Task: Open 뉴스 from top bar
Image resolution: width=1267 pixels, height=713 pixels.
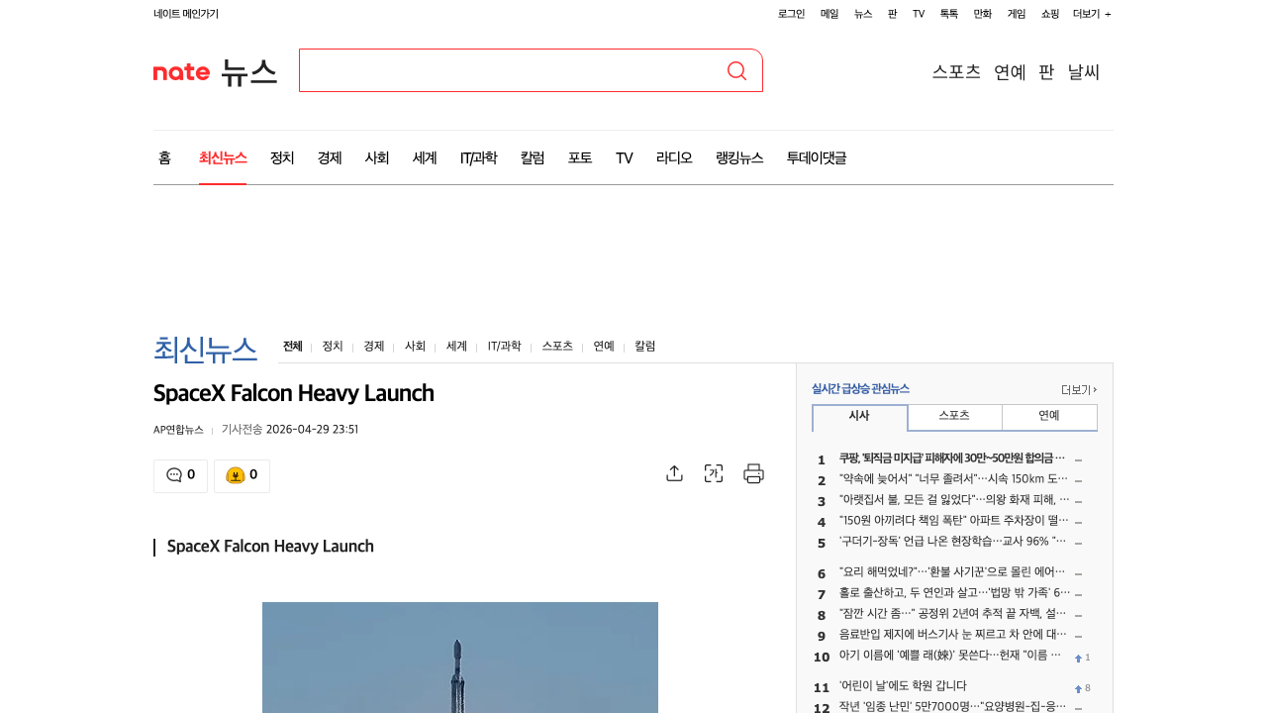Action: pyautogui.click(x=863, y=14)
